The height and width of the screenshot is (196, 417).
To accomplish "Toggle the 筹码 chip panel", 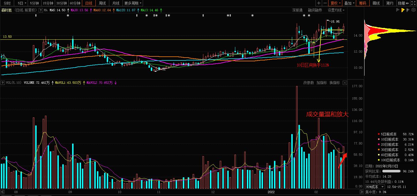I will point(362,3).
